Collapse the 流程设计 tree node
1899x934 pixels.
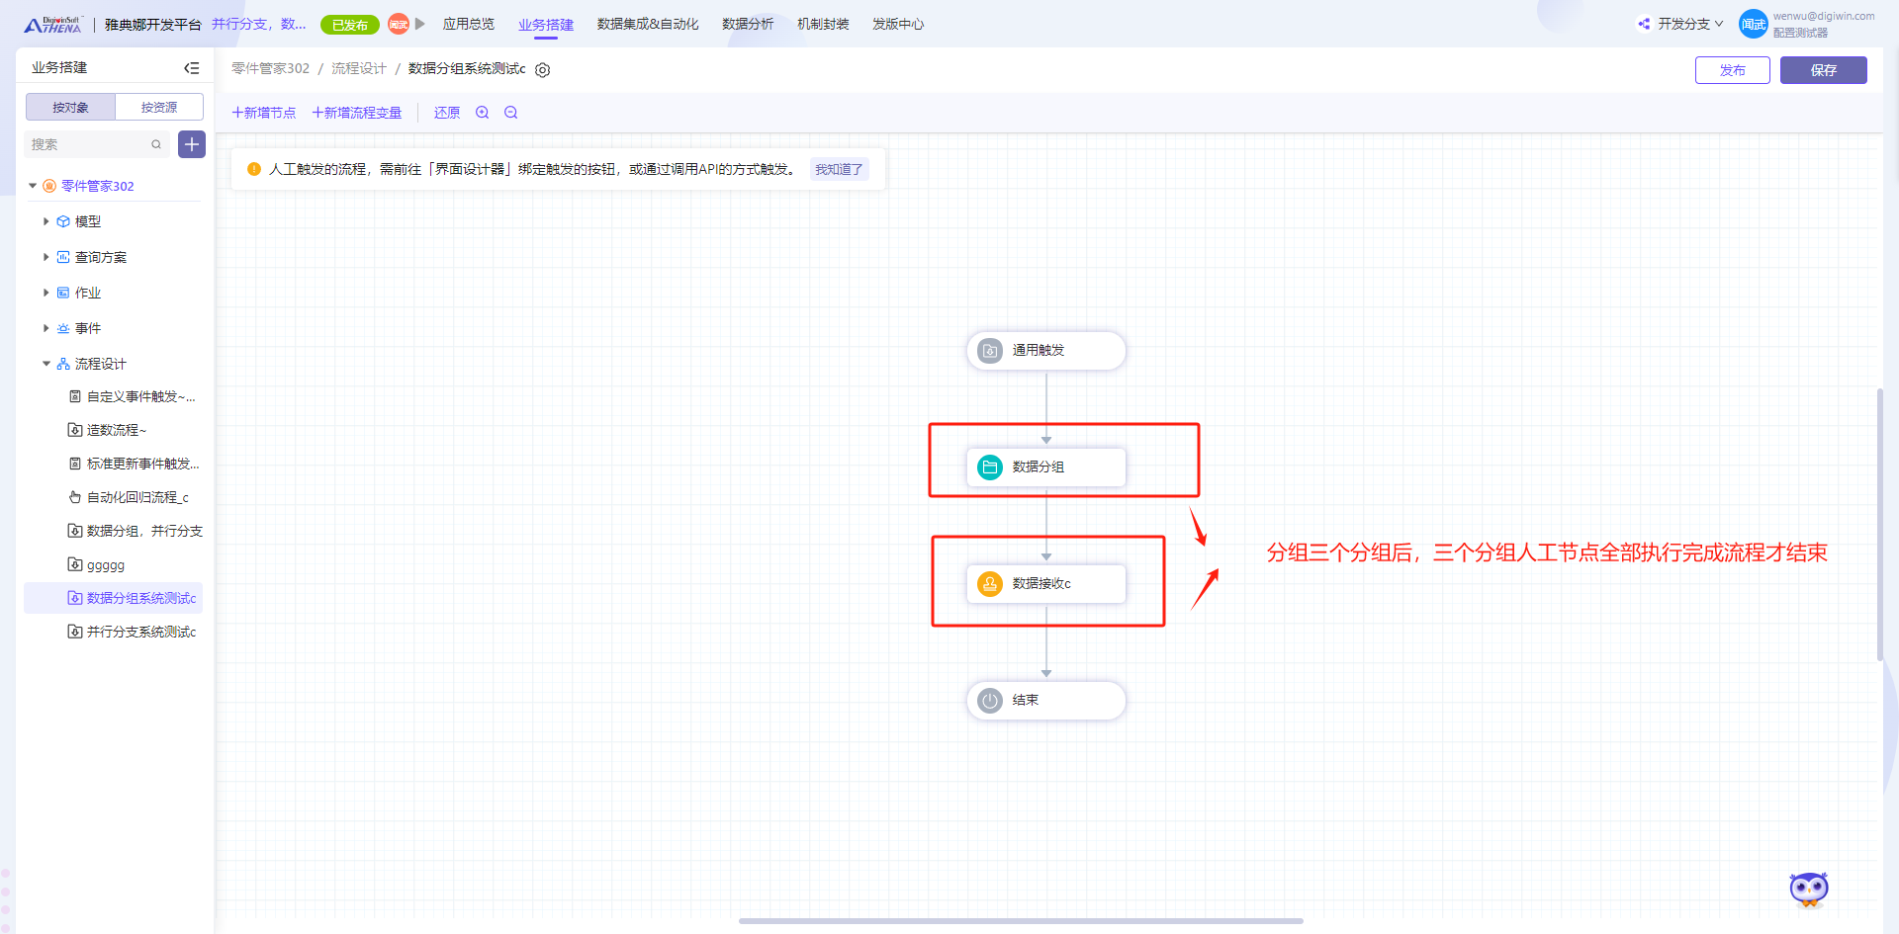pos(46,364)
